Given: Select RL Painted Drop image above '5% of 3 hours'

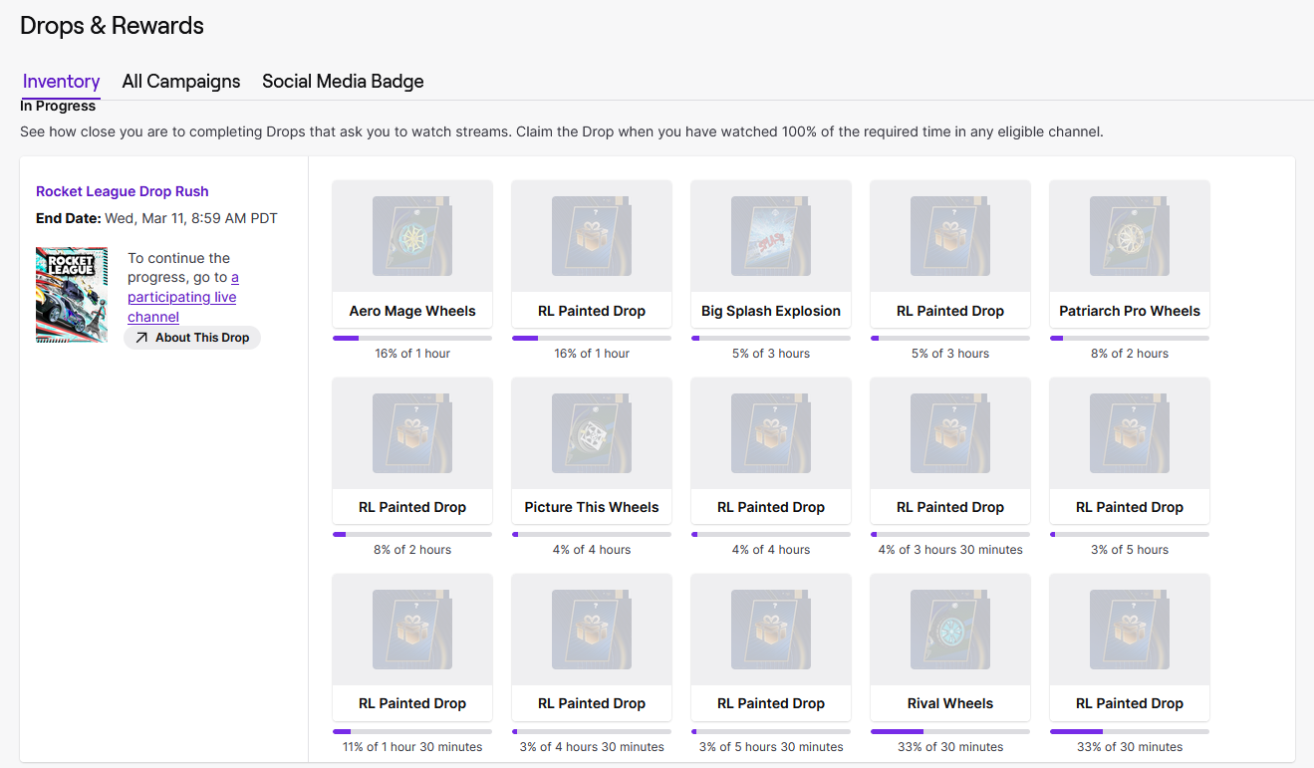Looking at the screenshot, I should (x=950, y=236).
